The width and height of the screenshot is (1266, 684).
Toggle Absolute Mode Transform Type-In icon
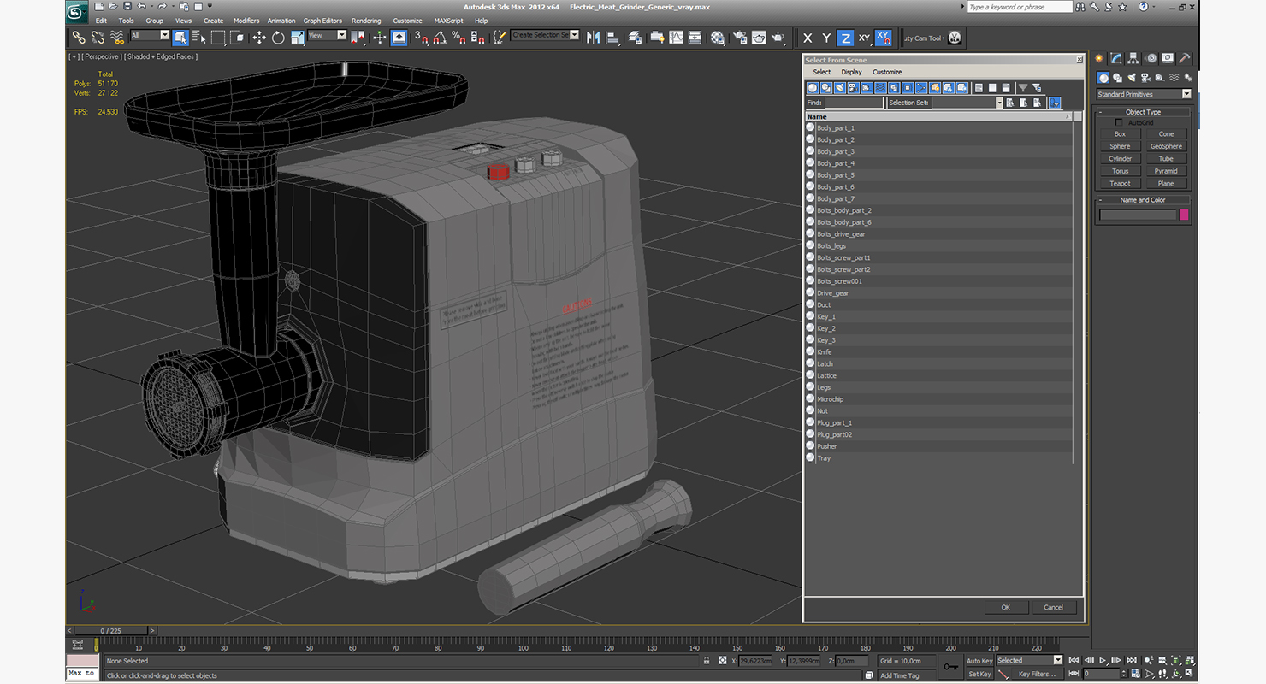[x=722, y=660]
